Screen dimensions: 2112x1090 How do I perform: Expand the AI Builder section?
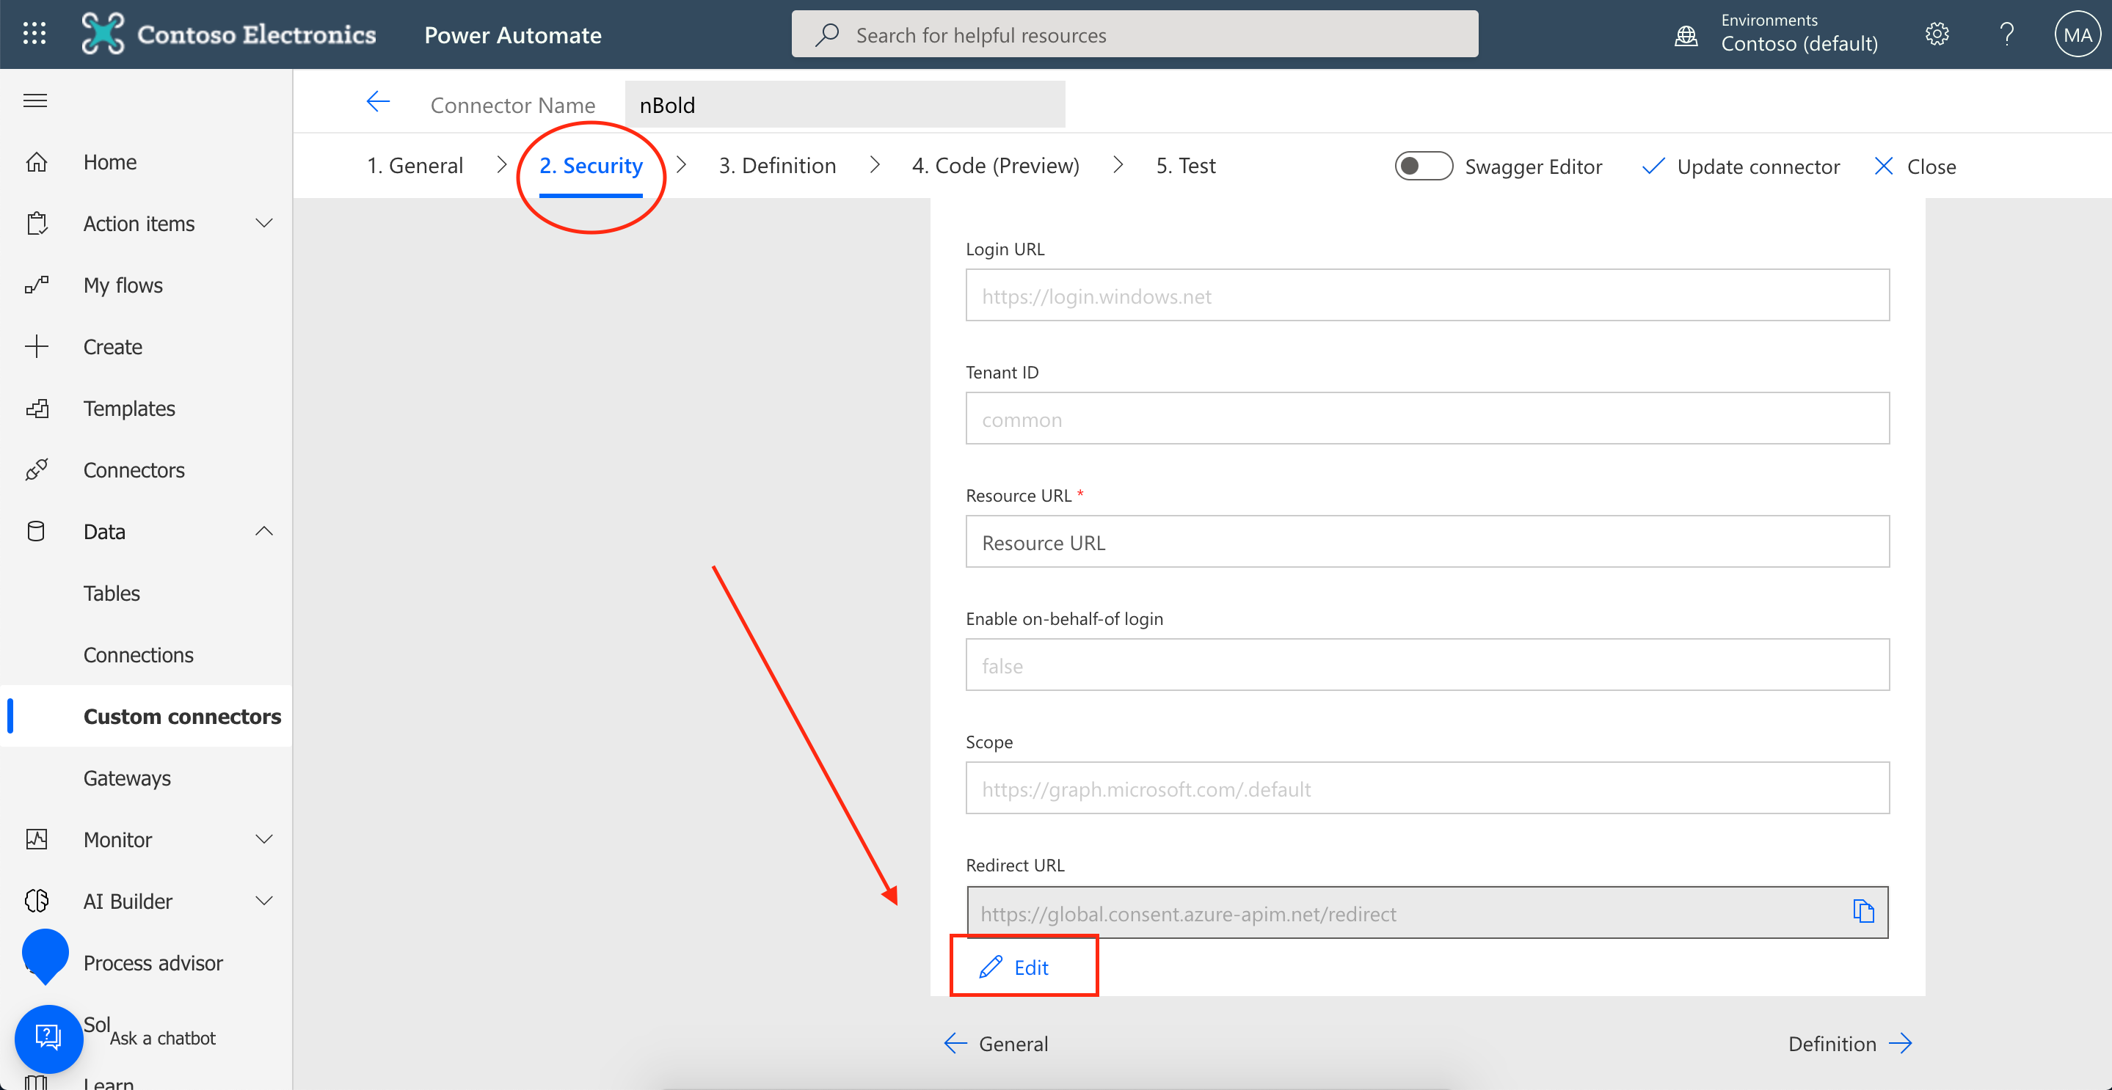(264, 901)
